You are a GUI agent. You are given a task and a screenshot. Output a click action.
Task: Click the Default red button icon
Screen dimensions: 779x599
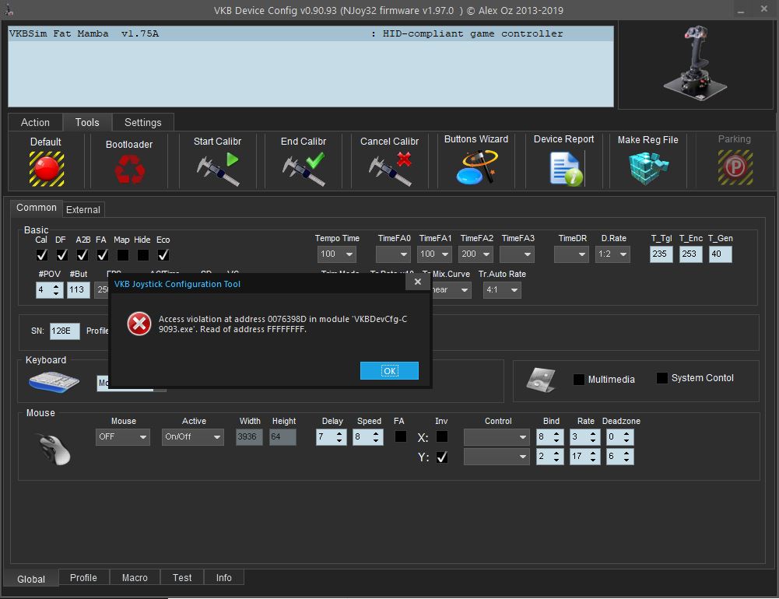click(47, 169)
